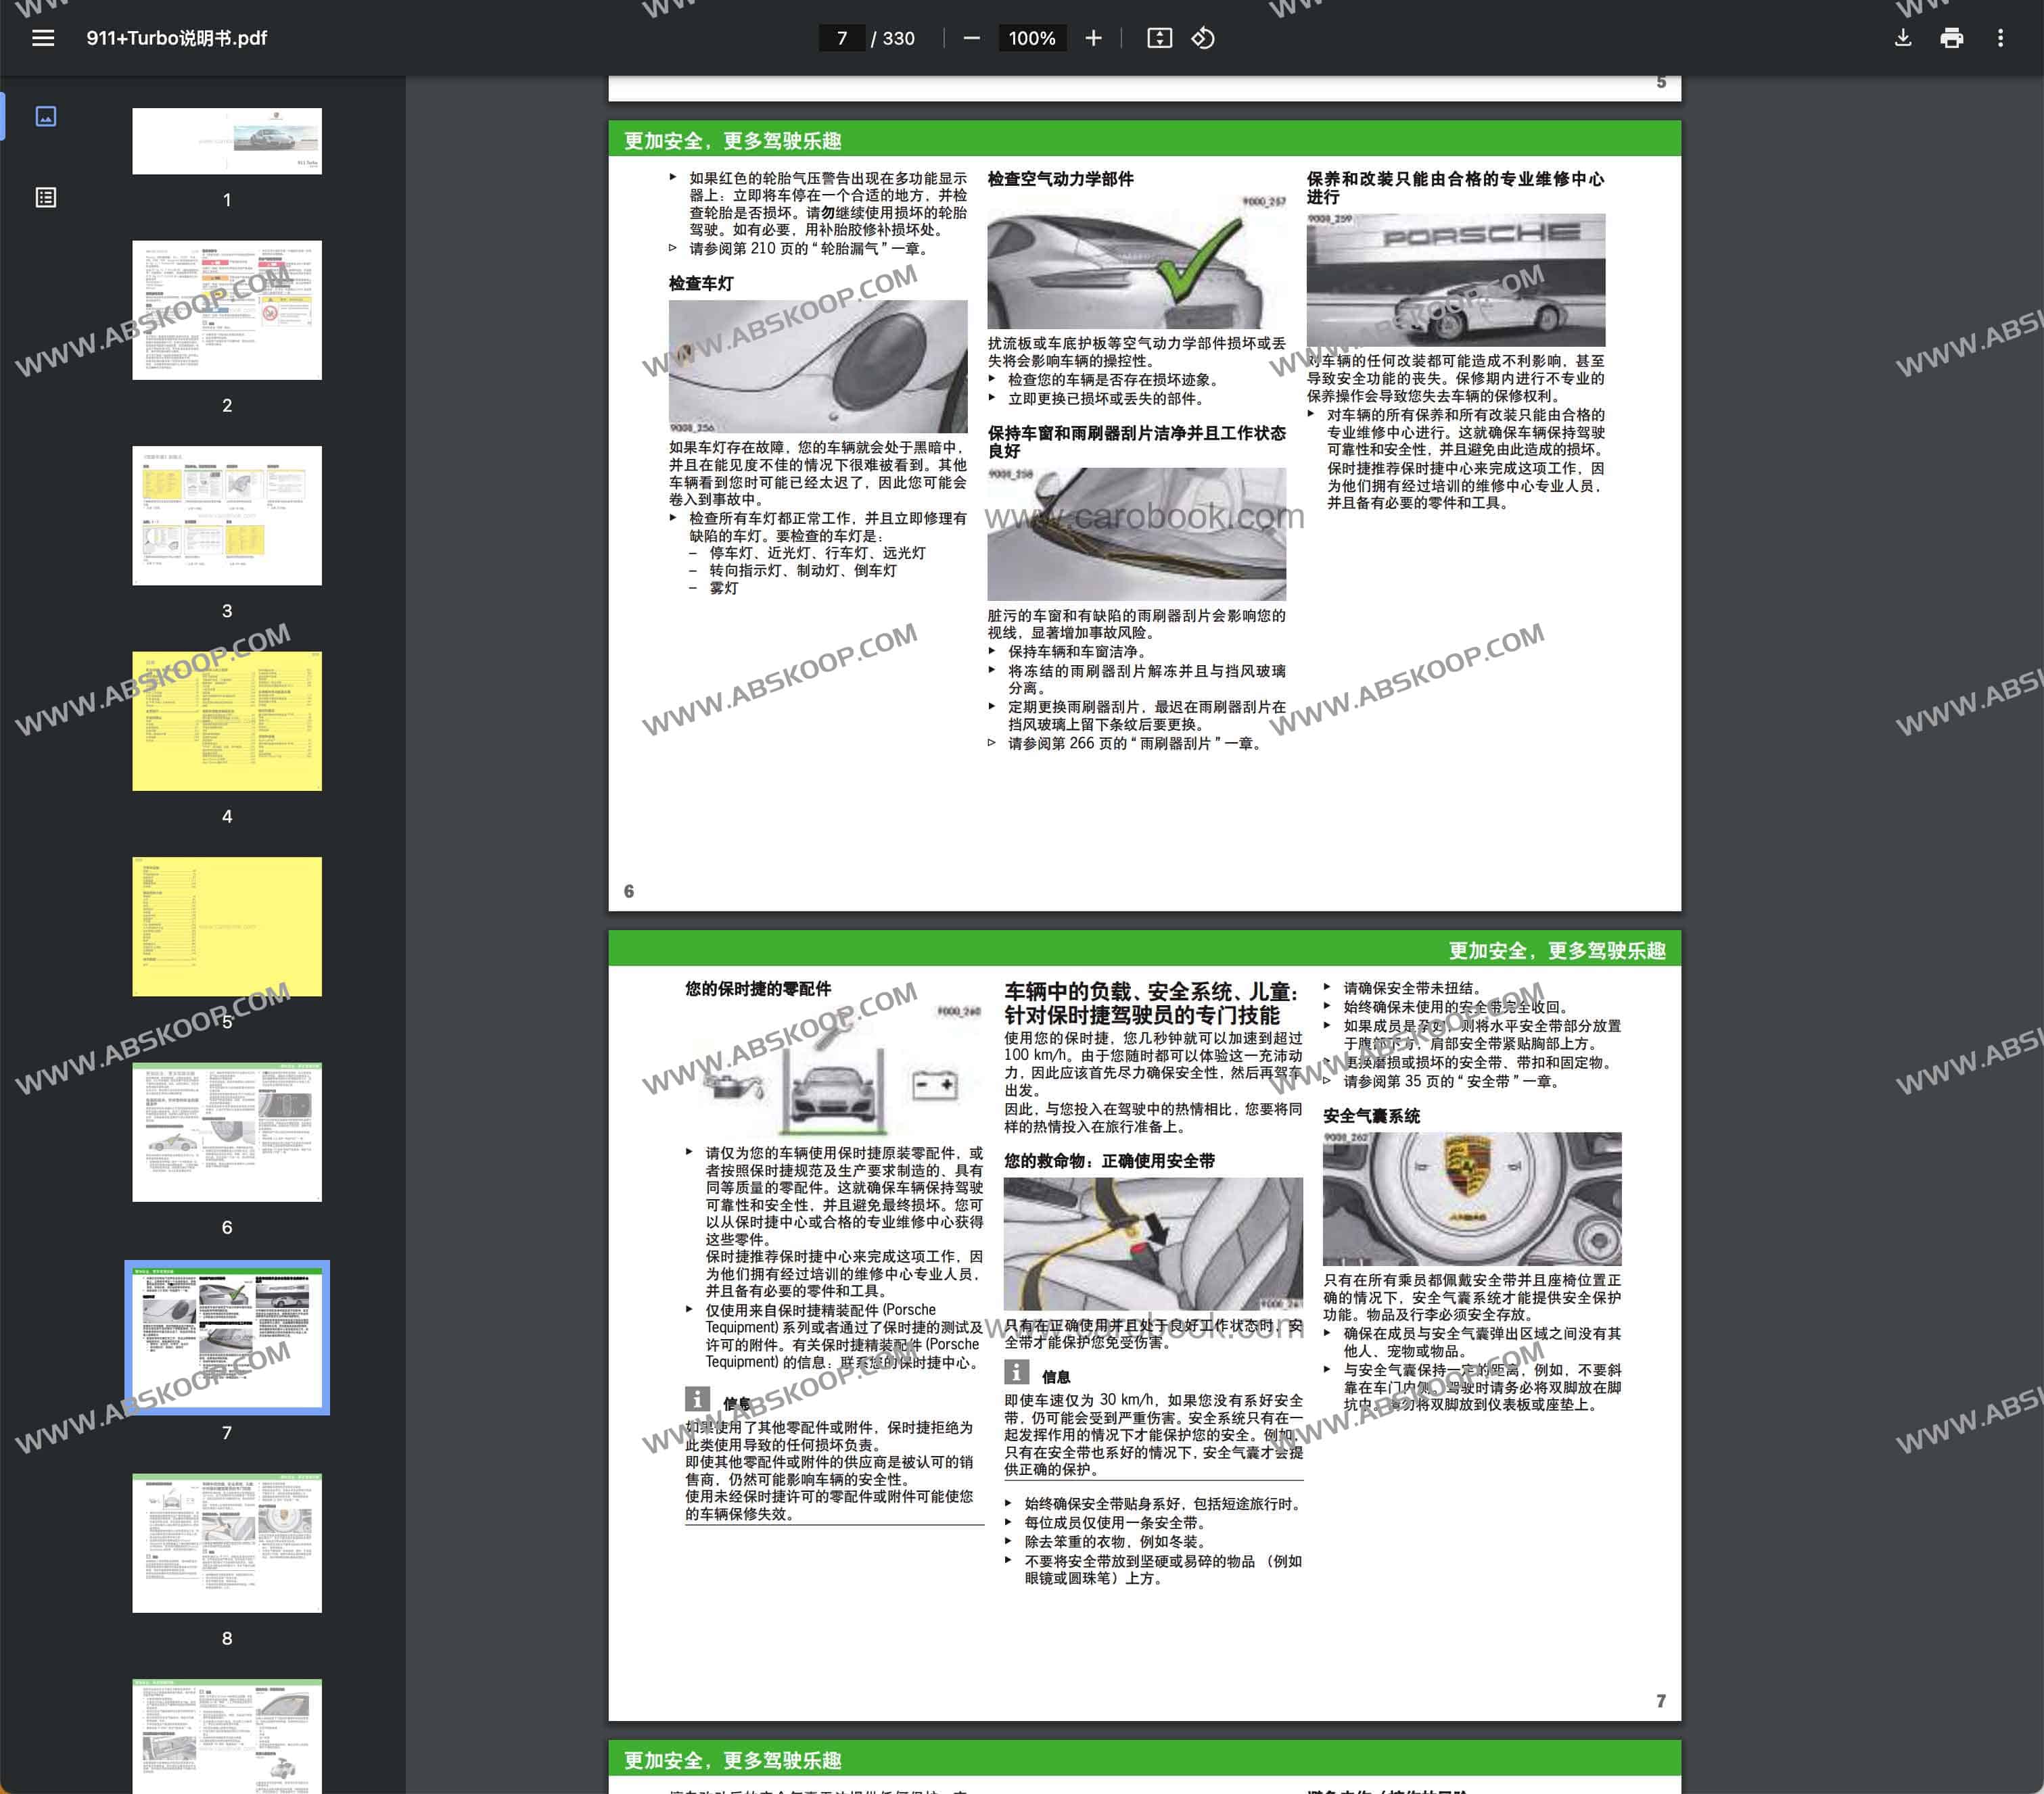Open the three-dot more actions menu
This screenshot has width=2044, height=1794.
[2000, 38]
